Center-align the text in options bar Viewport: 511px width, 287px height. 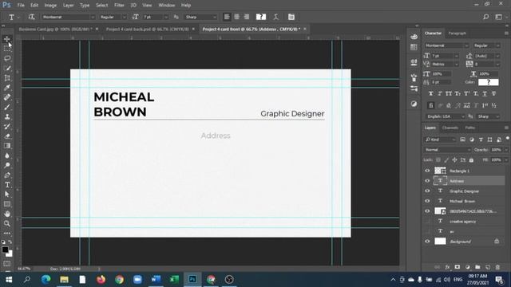pos(236,17)
